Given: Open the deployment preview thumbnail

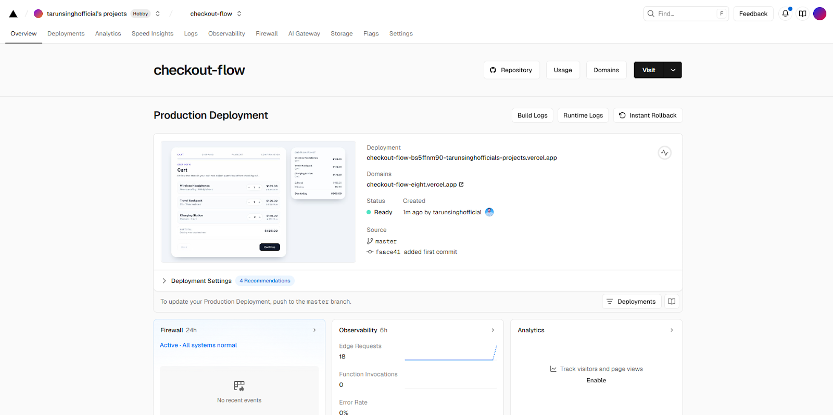Looking at the screenshot, I should tap(258, 202).
